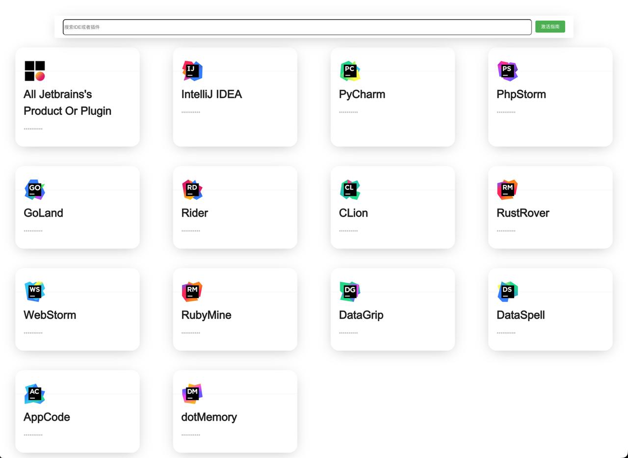The height and width of the screenshot is (458, 628).
Task: Focus the IDE or plugin search field
Action: (x=297, y=27)
